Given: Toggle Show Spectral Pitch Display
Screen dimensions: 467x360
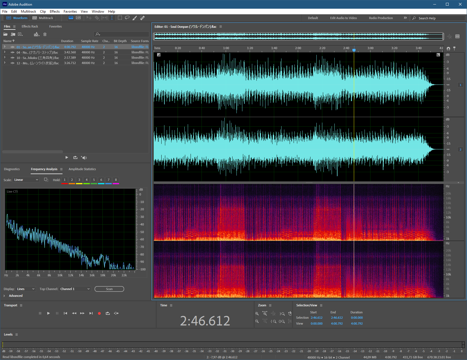Looking at the screenshot, I should click(78, 18).
